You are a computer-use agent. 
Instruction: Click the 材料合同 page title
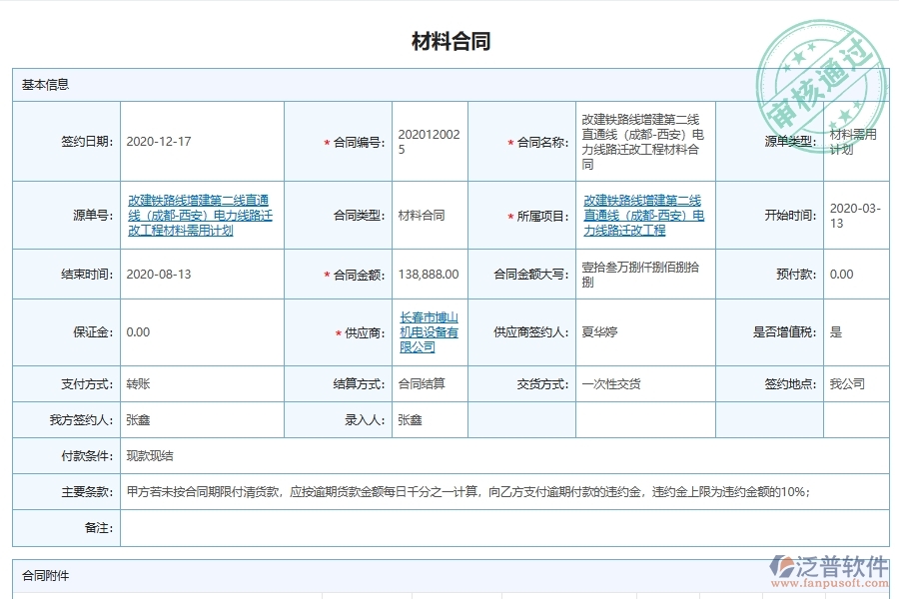coord(449,40)
